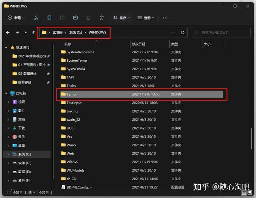The image size is (256, 198).
Task: Click the search WINDOWS input box
Action: pyautogui.click(x=221, y=33)
